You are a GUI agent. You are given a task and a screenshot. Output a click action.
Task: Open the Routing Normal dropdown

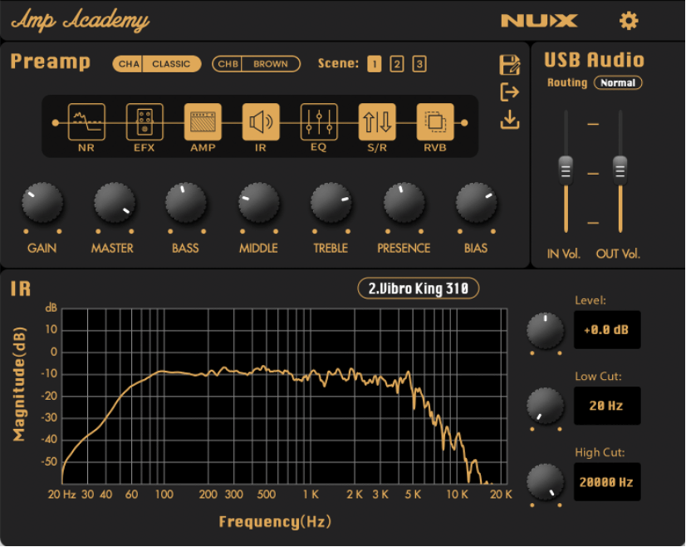click(618, 83)
